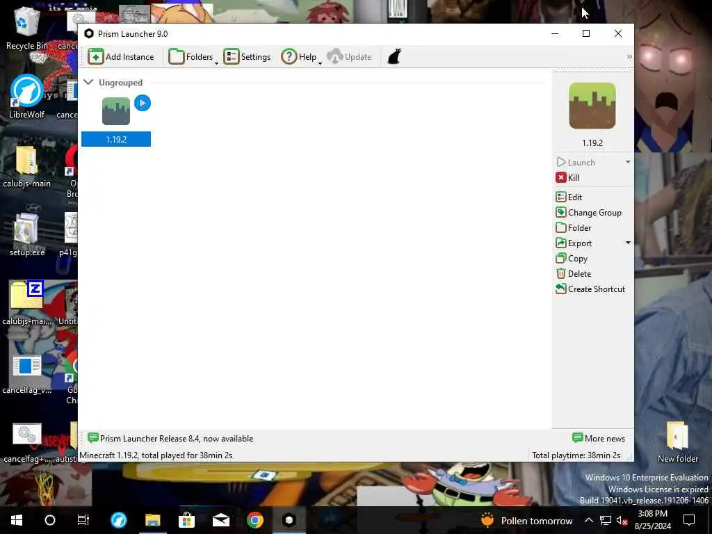The image size is (712, 534).
Task: Click the large grass block instance icon
Action: 592,106
